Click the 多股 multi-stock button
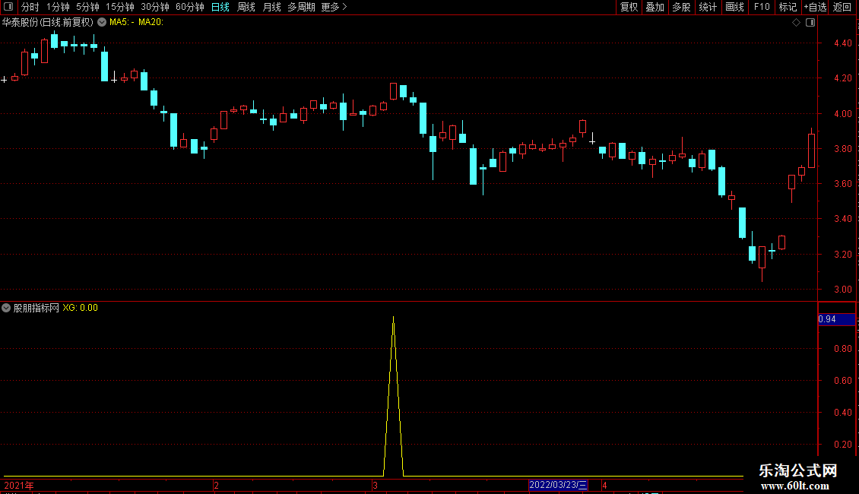The height and width of the screenshot is (494, 859). pyautogui.click(x=681, y=7)
